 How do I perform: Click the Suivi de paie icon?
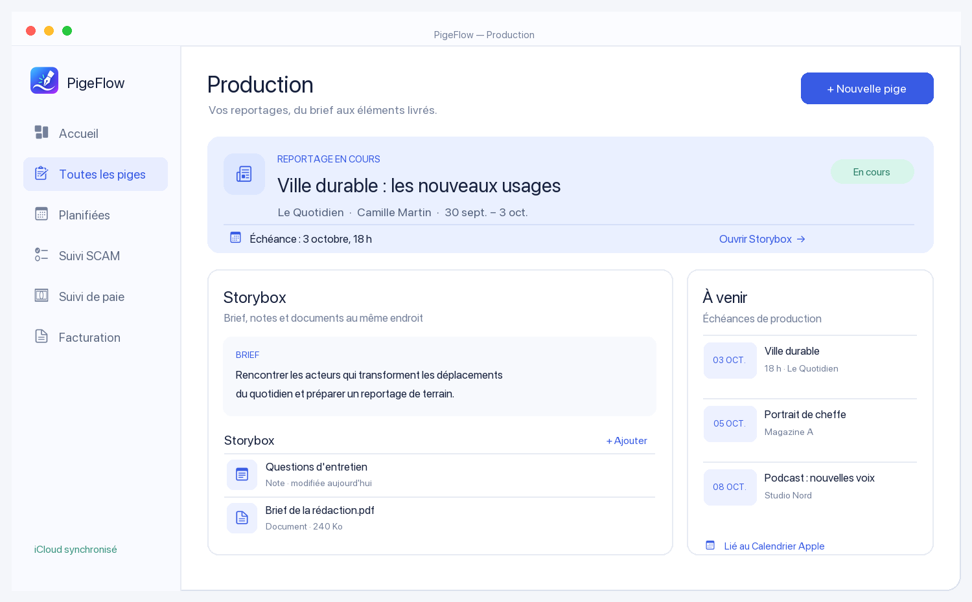coord(41,296)
